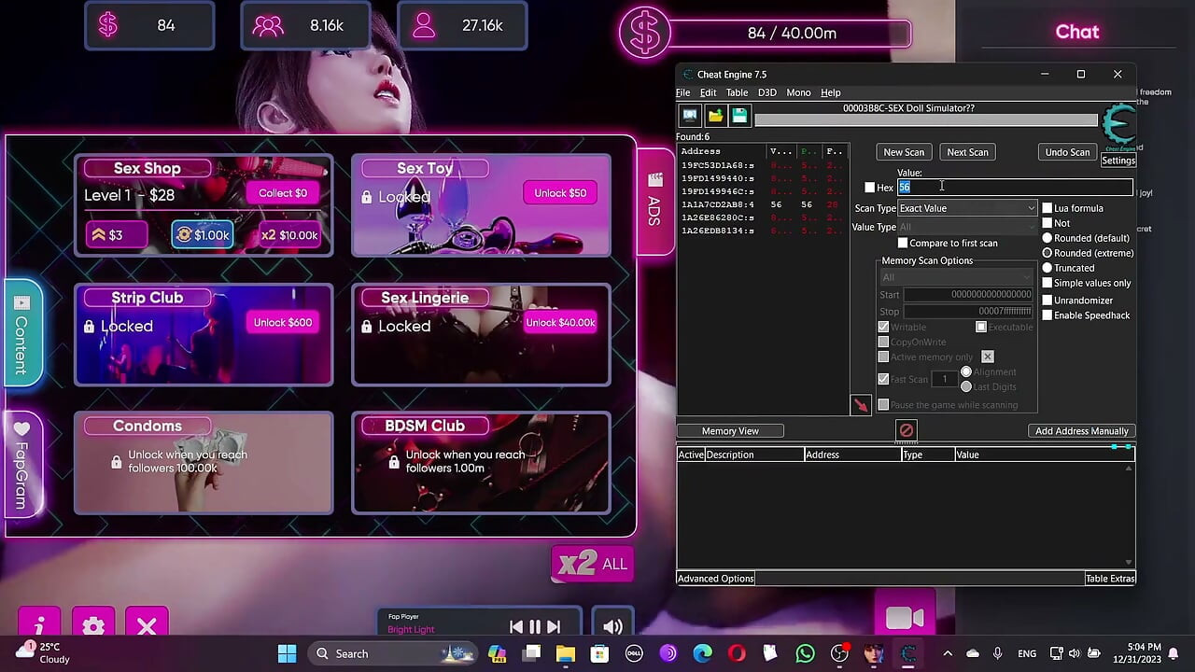Click the Next Scan button
Screen dimensions: 1195x672
pyautogui.click(x=967, y=152)
